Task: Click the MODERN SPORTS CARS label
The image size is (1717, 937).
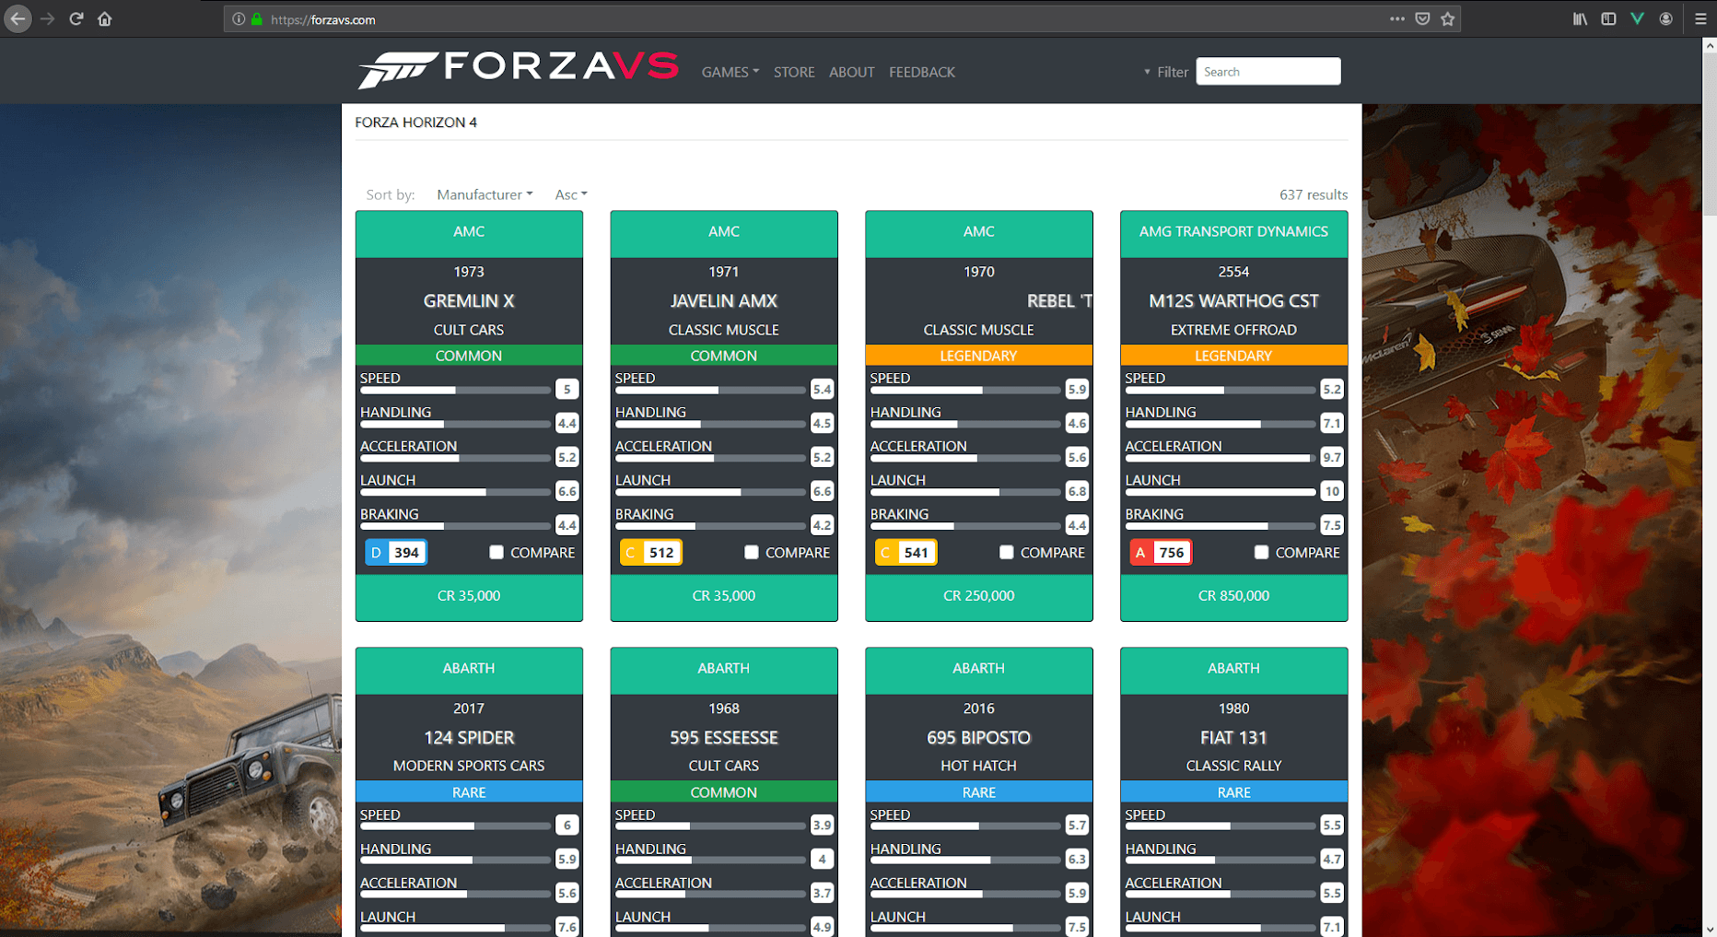Action: (x=469, y=767)
